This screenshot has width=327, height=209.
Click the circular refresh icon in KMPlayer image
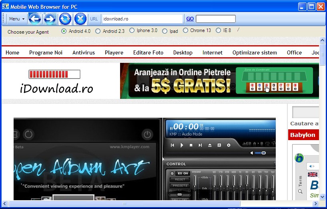pos(28,134)
